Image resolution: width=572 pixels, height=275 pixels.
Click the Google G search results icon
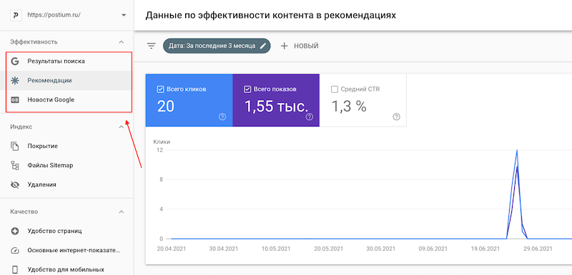coord(15,61)
